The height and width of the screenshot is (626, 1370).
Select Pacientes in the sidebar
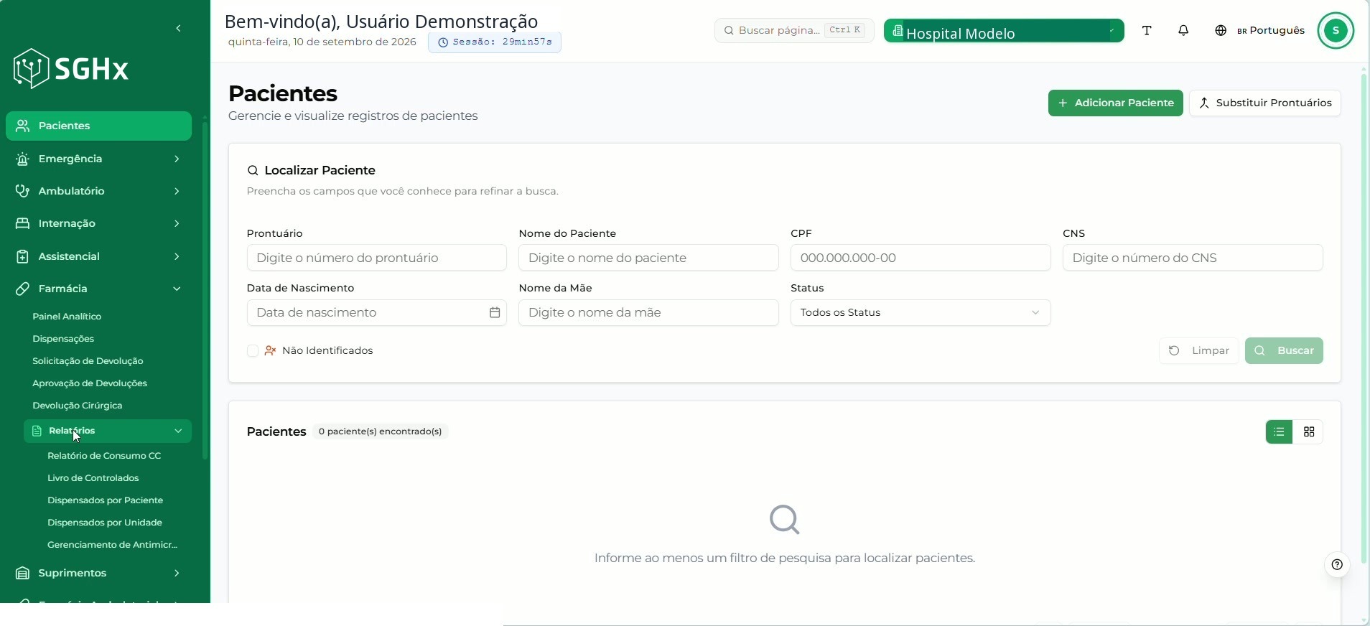[x=98, y=126]
